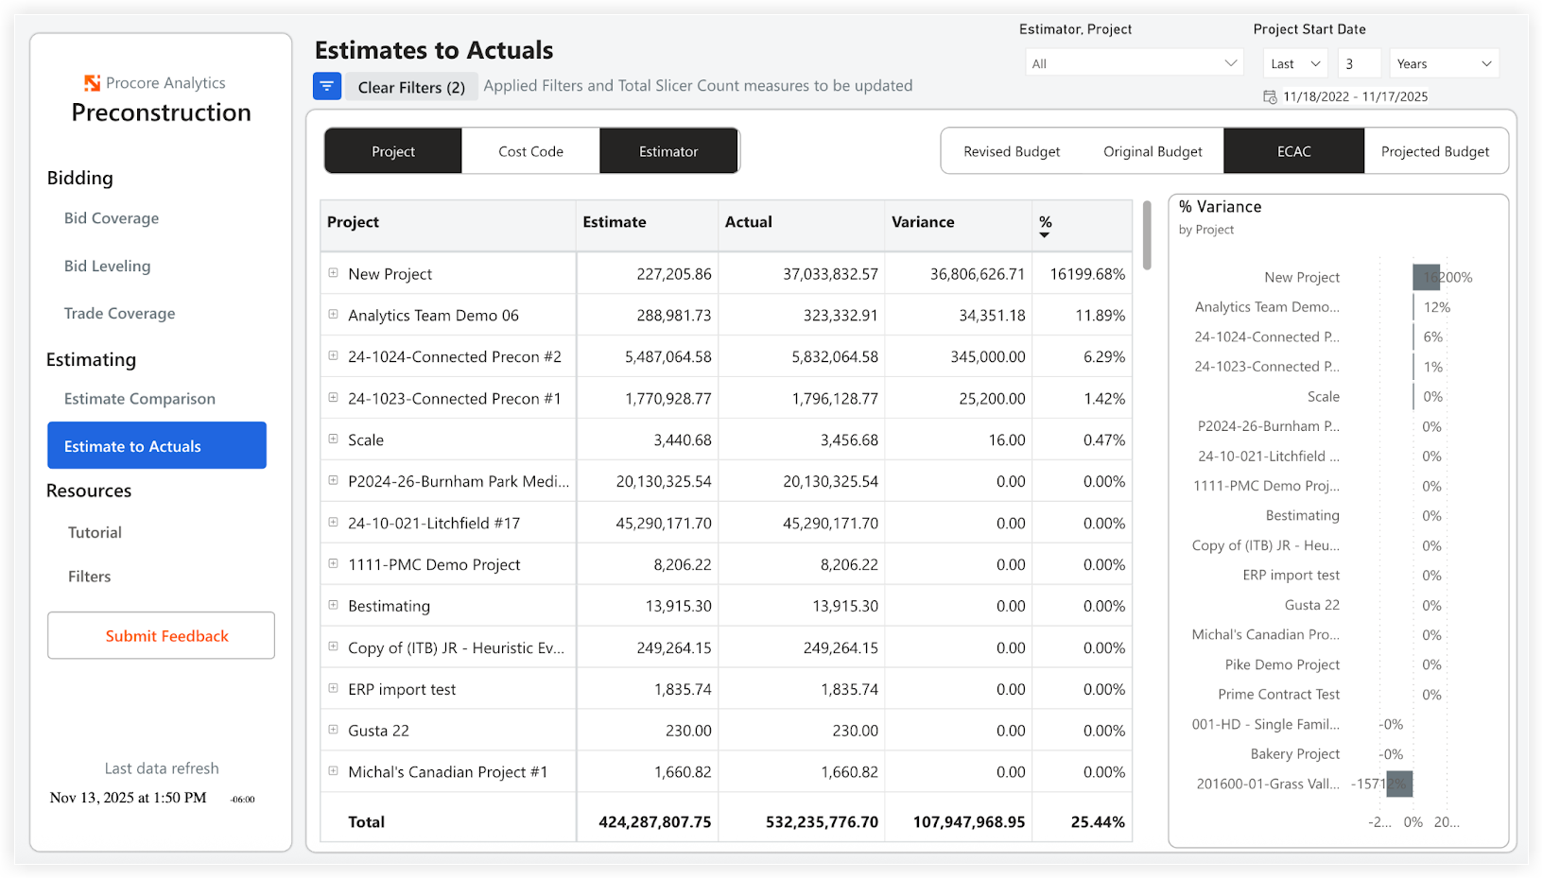
Task: Open the 'Years' dropdown
Action: 1444,62
